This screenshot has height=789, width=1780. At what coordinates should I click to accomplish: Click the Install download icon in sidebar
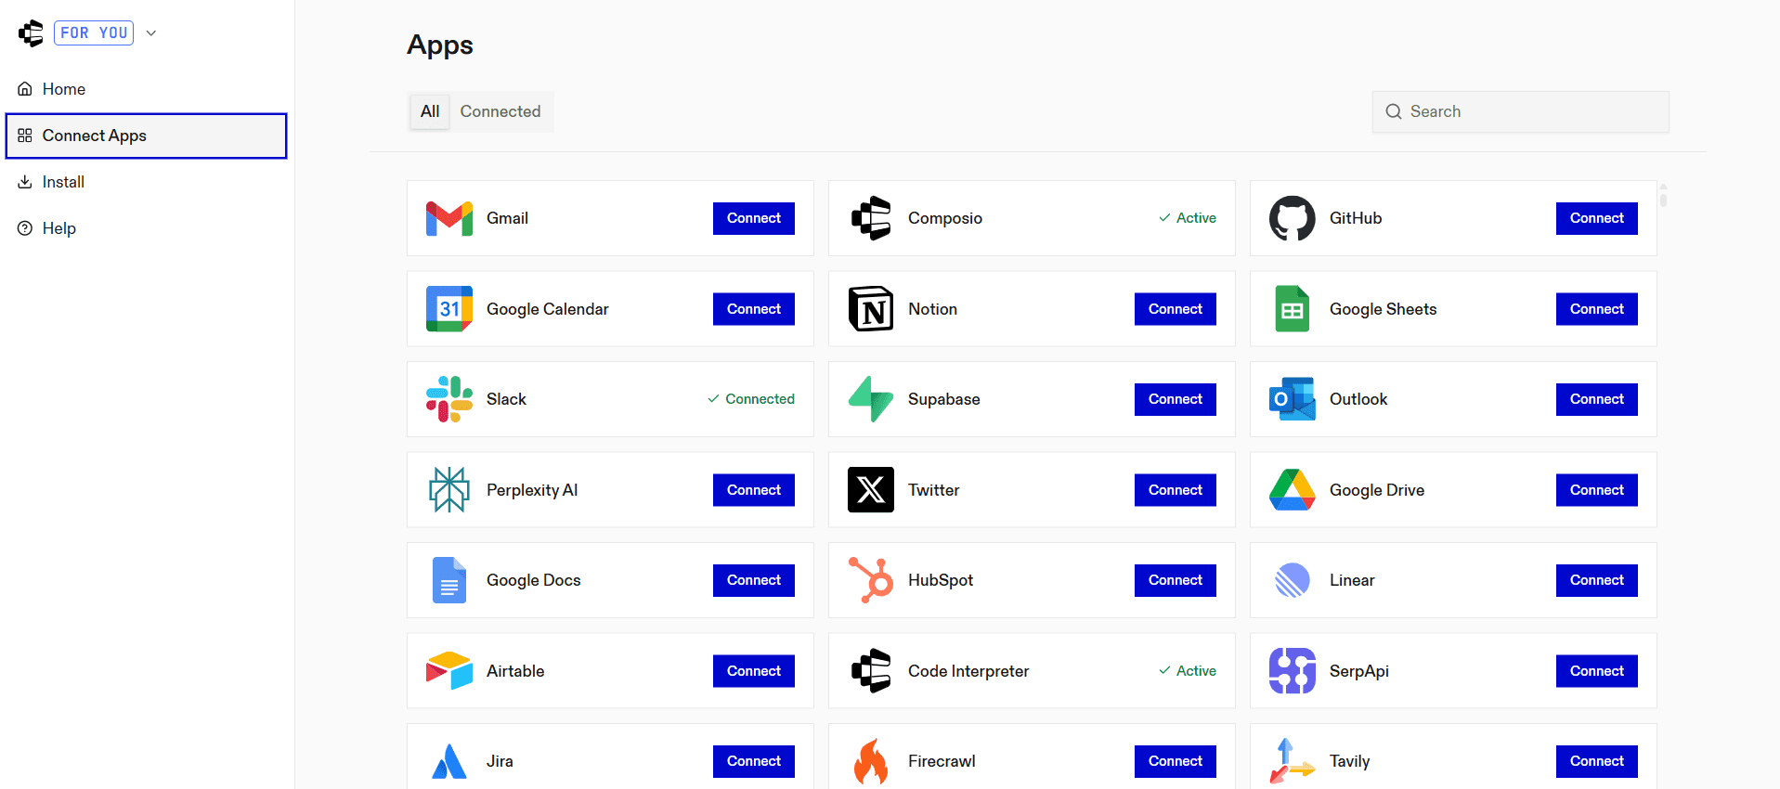tap(25, 182)
